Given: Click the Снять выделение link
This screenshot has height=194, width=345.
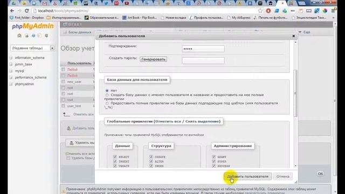Looking at the screenshot, I should click(x=202, y=121).
